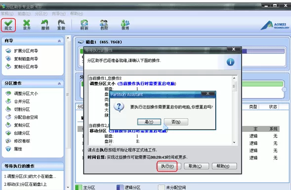The image size is (291, 190).
Task: Launch 复制磁盘向导 wizard
Action: pos(26,59)
